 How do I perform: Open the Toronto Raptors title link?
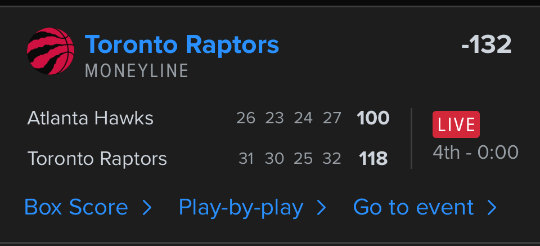tap(182, 44)
